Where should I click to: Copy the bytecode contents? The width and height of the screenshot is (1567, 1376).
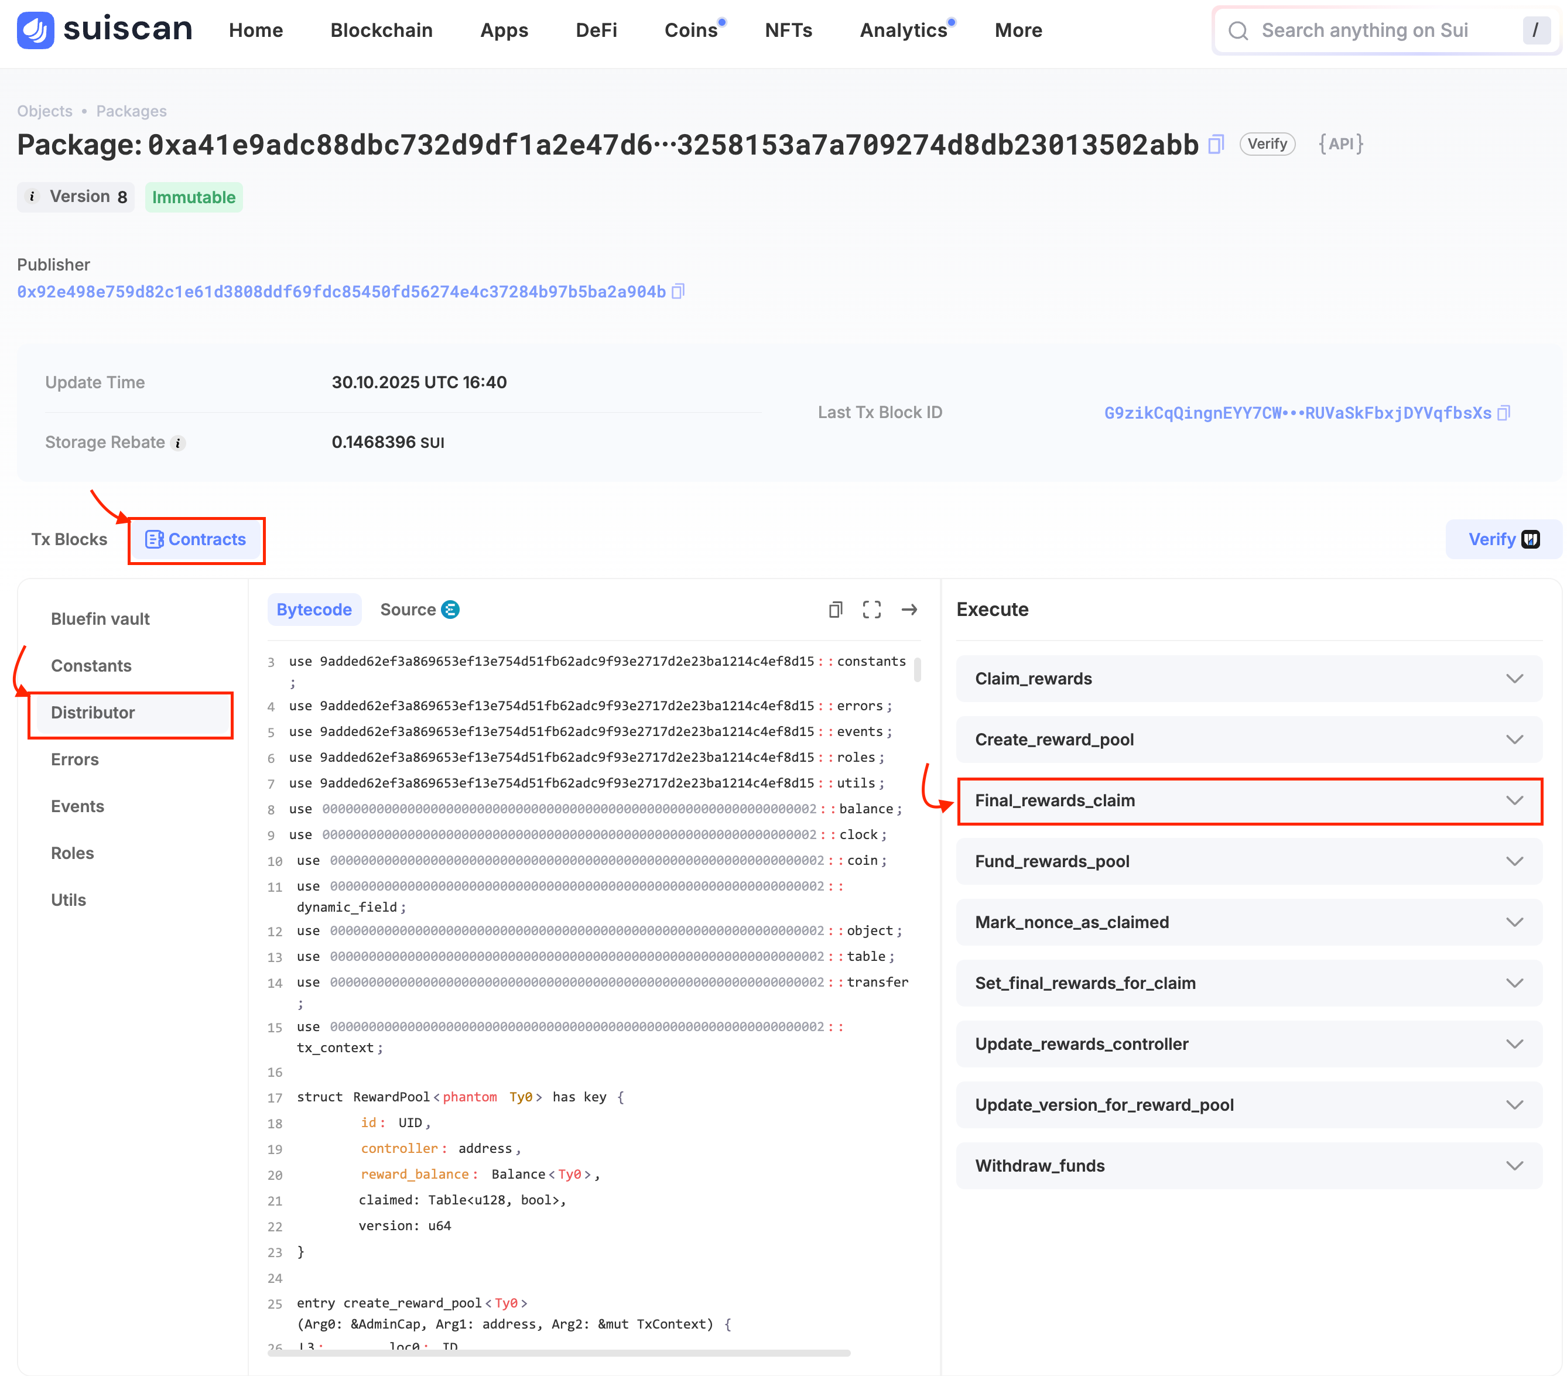tap(836, 610)
